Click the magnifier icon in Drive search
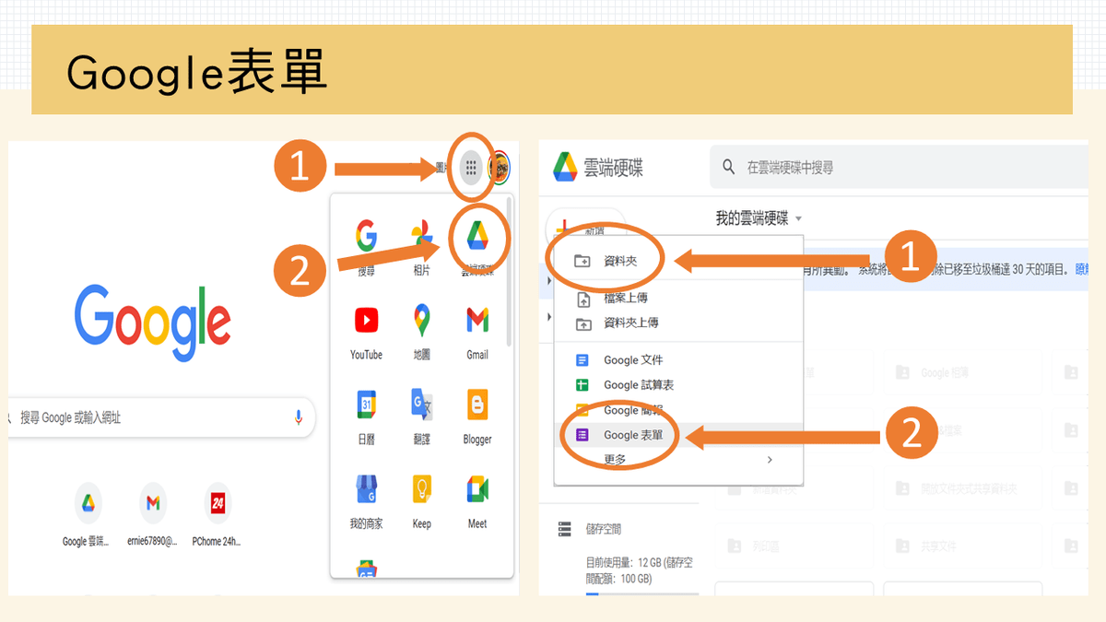The image size is (1106, 622). [729, 167]
